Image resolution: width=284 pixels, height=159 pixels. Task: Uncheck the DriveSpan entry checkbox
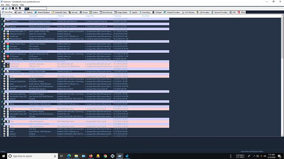coord(4,46)
